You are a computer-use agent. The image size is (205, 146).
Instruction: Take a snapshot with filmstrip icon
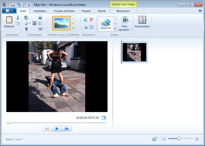coord(35,23)
